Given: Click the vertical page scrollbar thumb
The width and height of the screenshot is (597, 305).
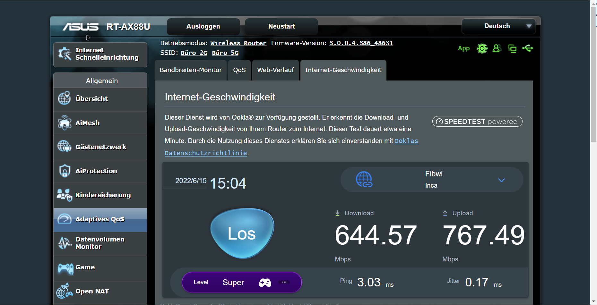Looking at the screenshot, I should point(593,74).
